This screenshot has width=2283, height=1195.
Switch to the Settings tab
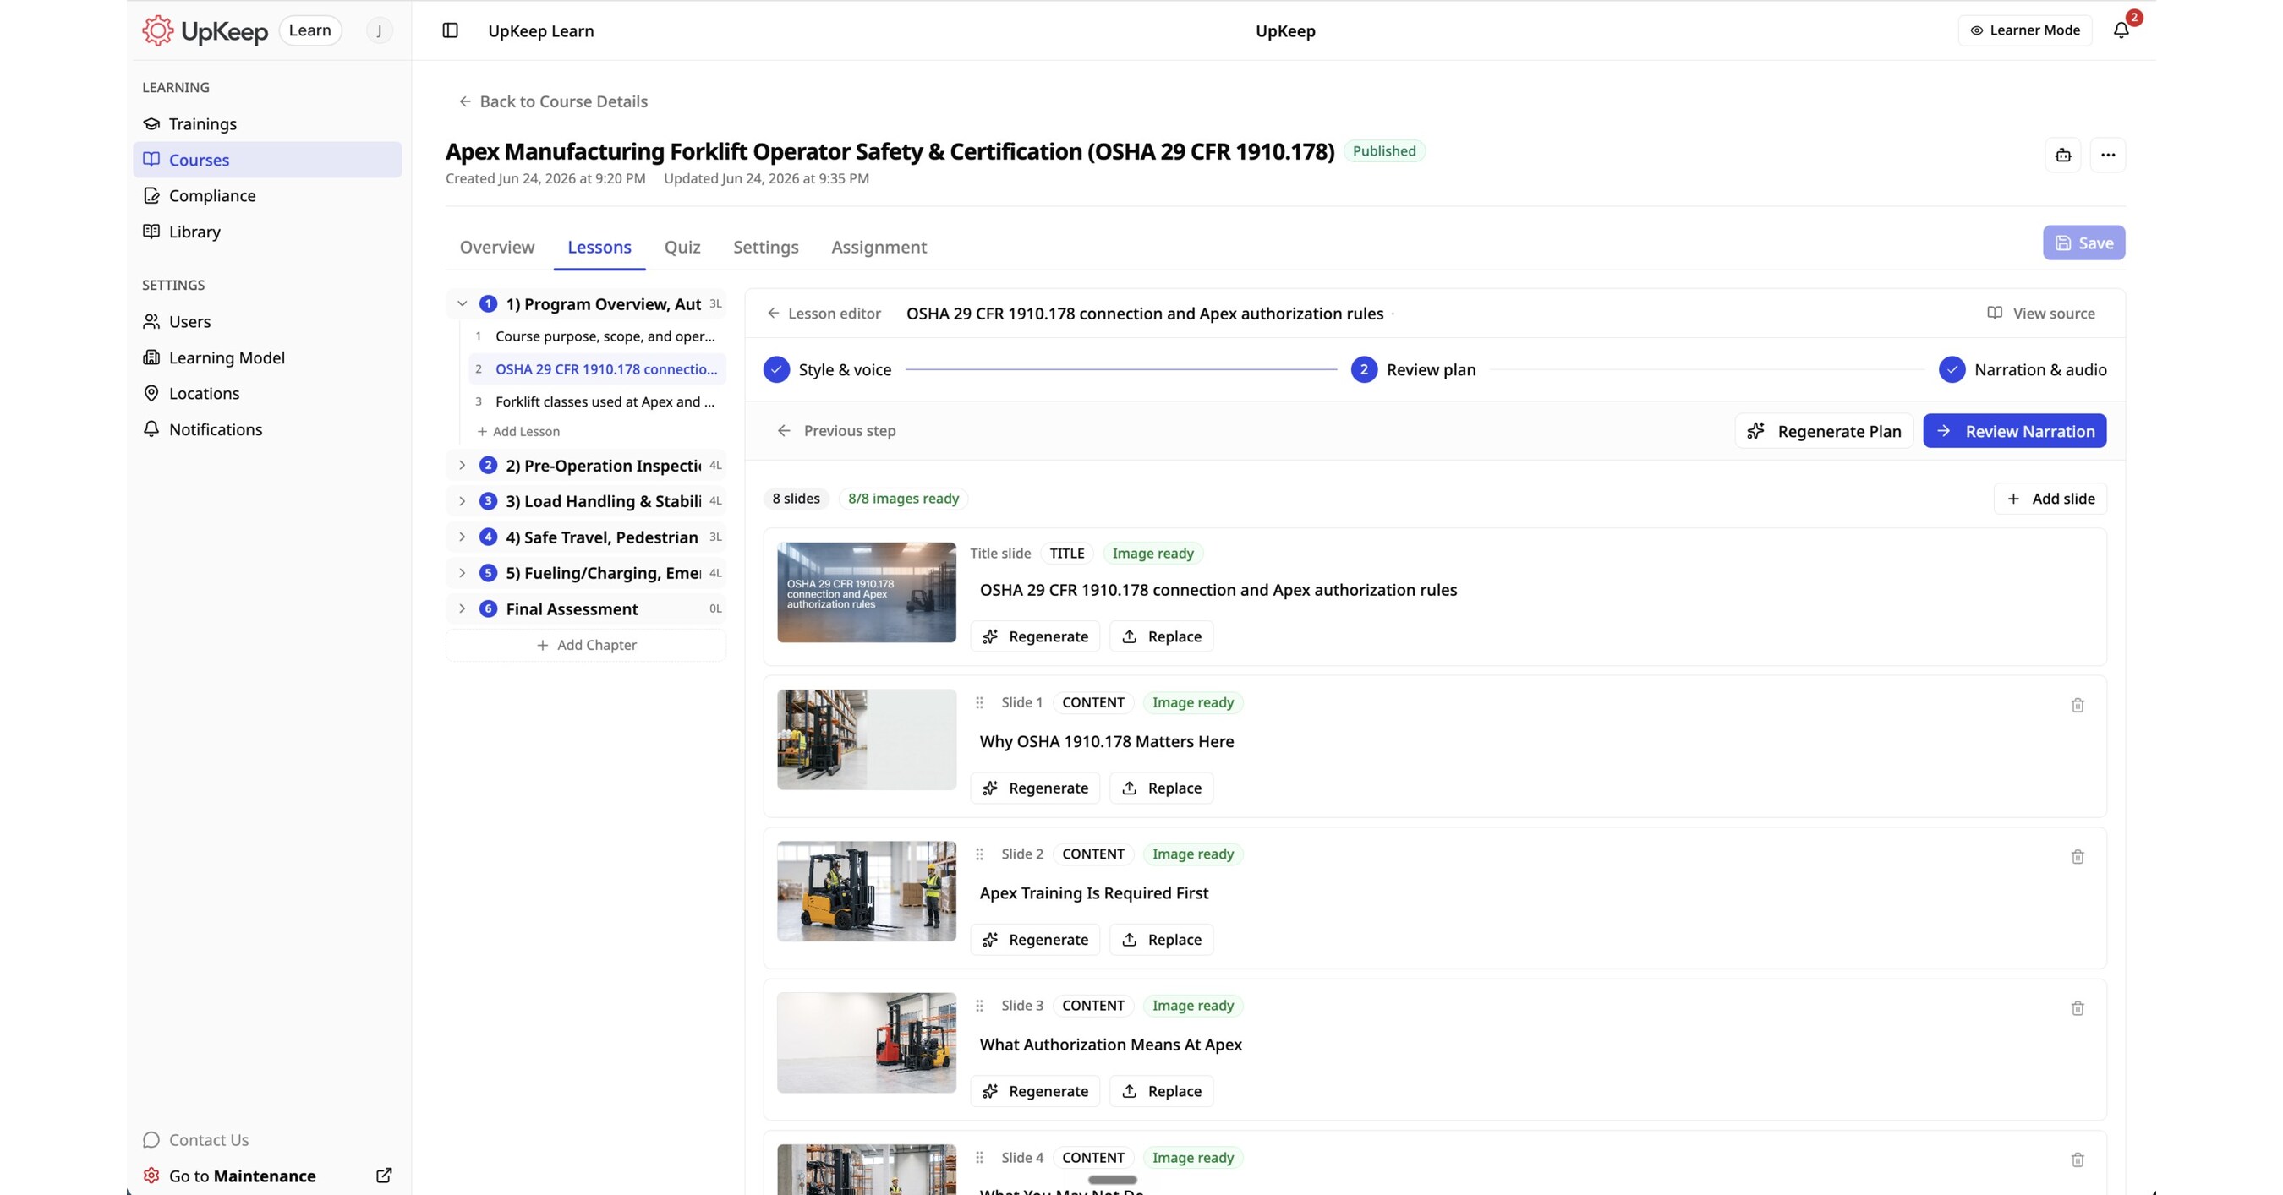[x=766, y=247]
